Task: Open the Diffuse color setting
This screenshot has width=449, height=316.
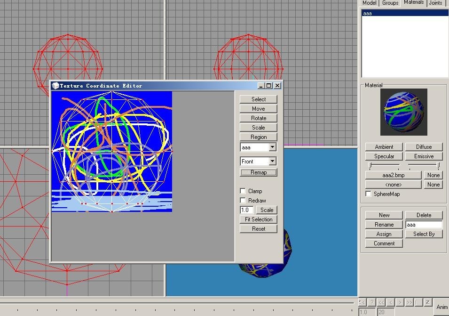Action: tap(424, 147)
